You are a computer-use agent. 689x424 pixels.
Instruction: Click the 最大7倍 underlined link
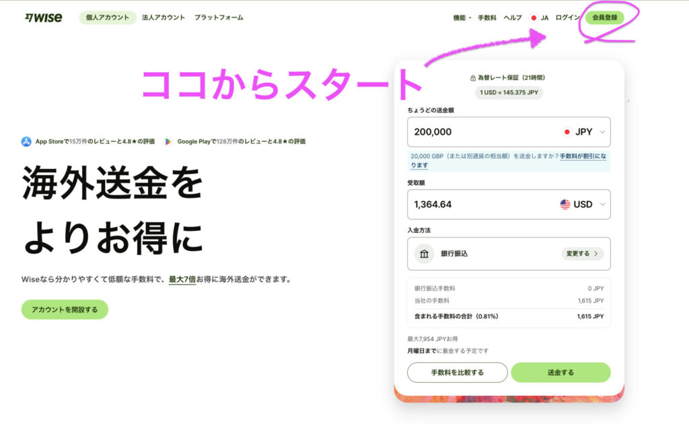[x=182, y=279]
